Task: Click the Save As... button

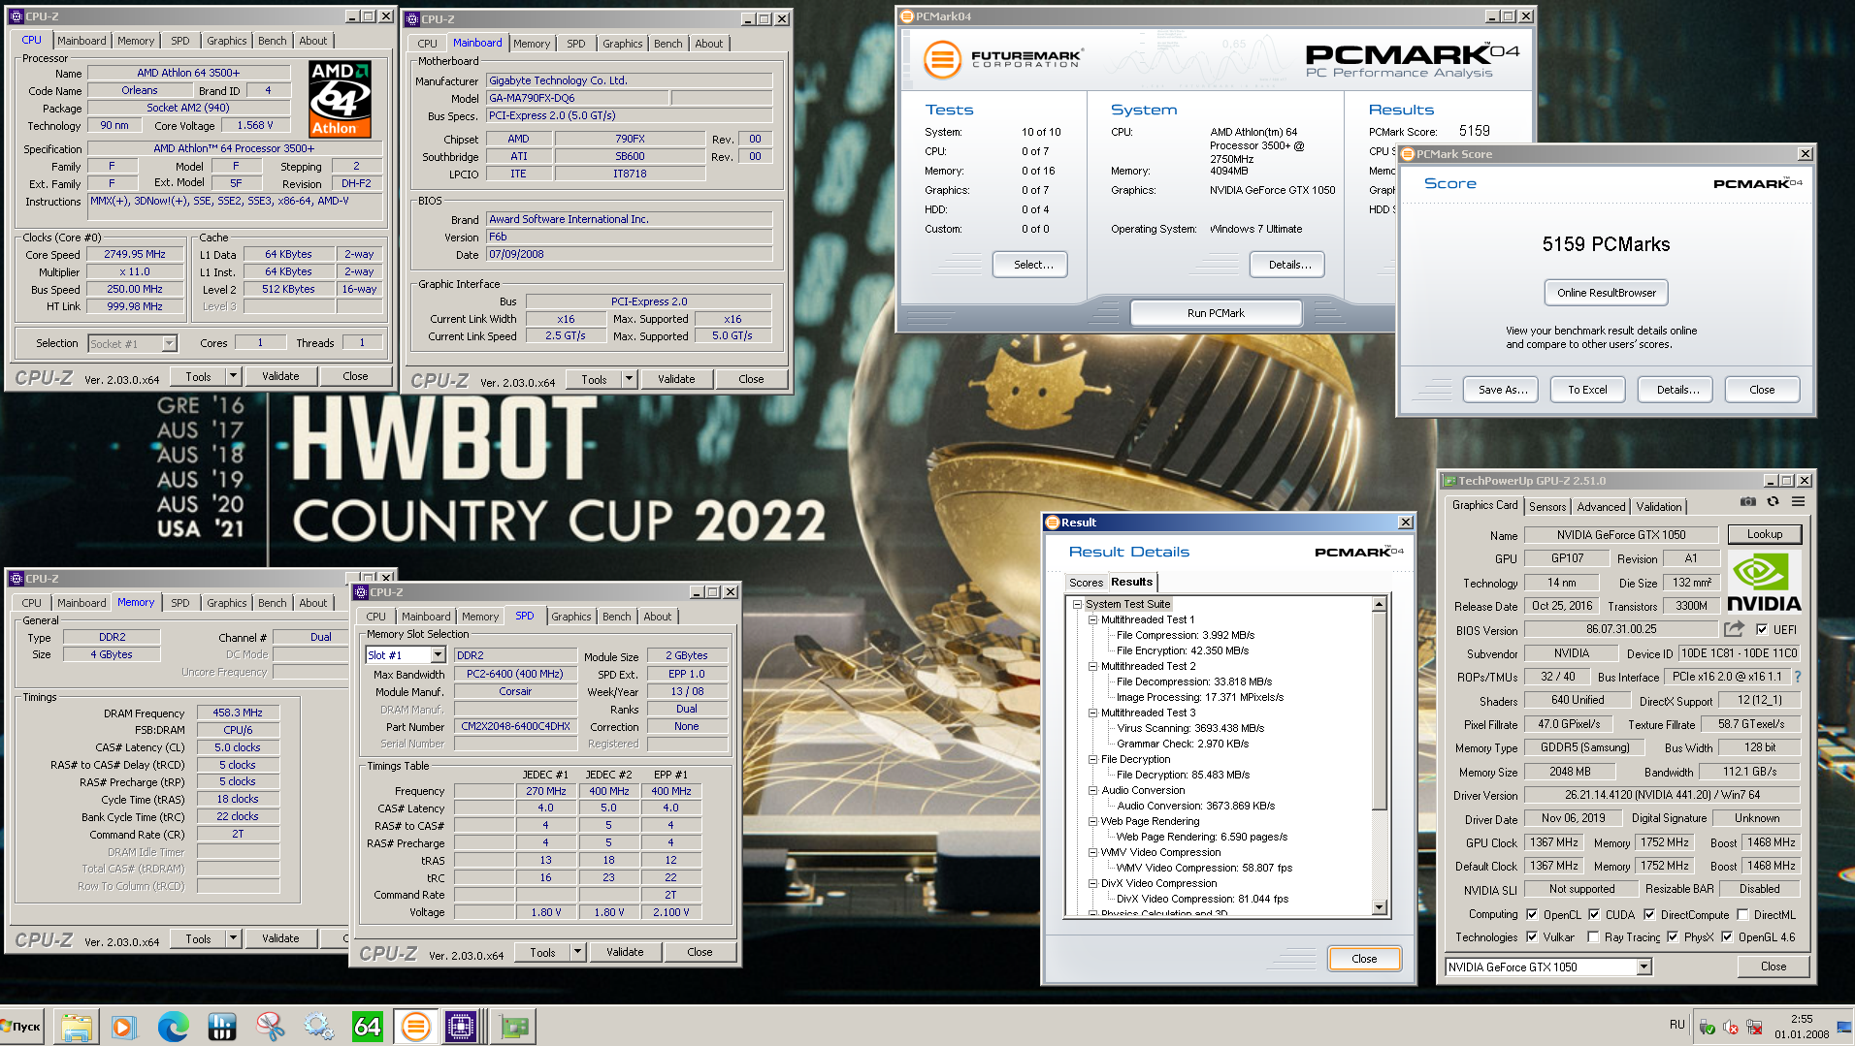Action: [1503, 390]
